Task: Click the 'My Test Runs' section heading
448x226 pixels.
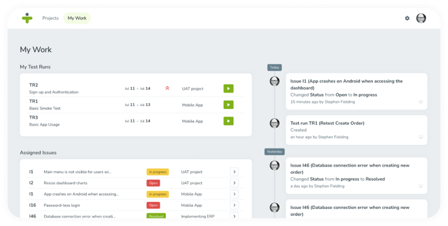Action: click(x=35, y=67)
